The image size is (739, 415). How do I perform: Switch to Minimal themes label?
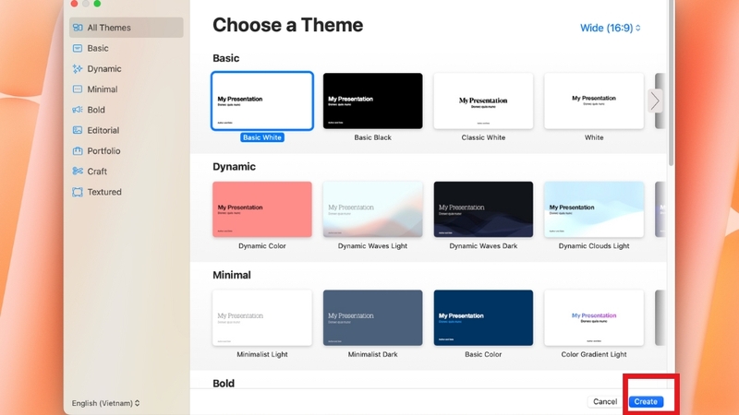click(103, 89)
